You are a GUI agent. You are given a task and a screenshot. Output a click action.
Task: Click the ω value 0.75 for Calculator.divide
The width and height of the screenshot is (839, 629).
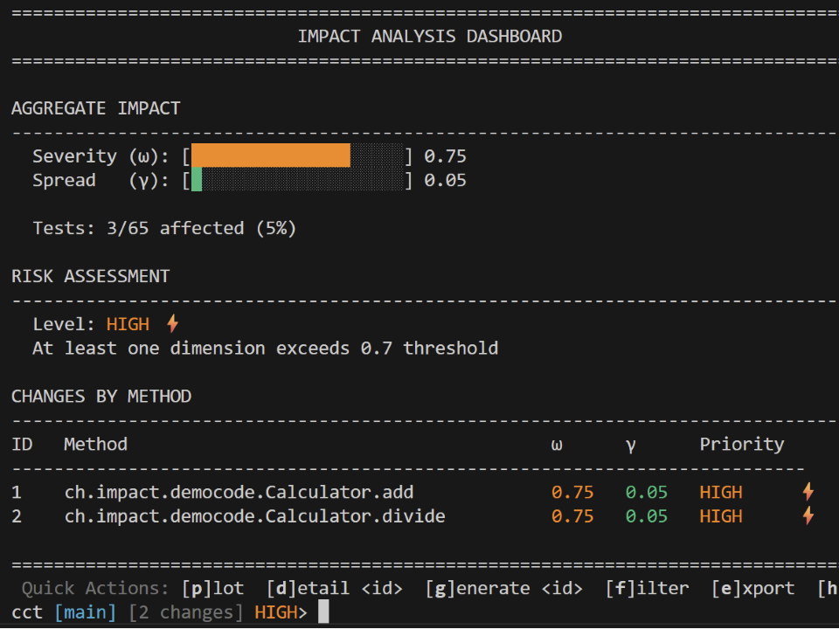click(x=572, y=516)
